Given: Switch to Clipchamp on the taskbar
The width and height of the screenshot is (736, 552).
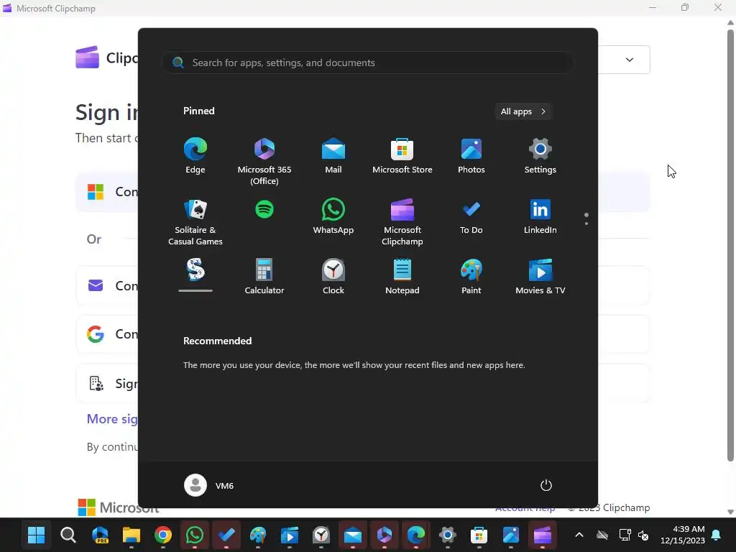Looking at the screenshot, I should 543,535.
